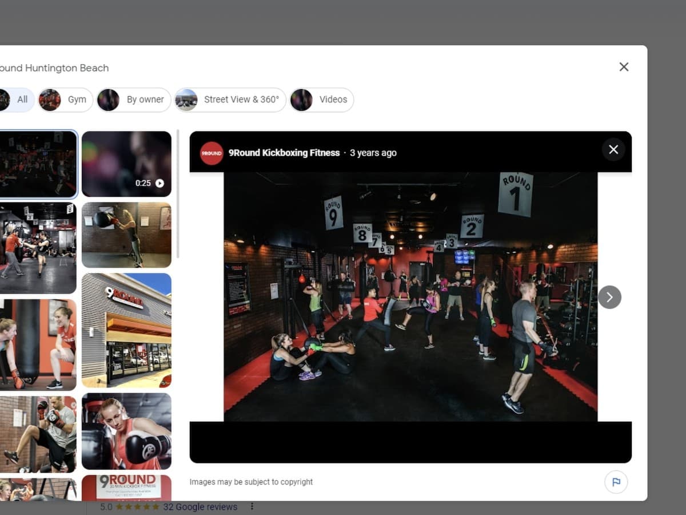
Task: Select the All photos filter
Action: [16, 100]
